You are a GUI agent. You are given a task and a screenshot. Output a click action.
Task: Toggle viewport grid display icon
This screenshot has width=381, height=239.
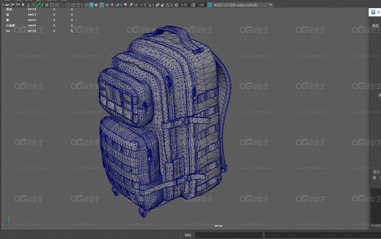coord(46,5)
